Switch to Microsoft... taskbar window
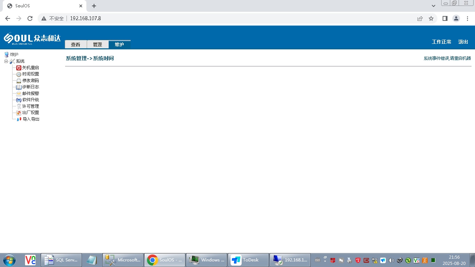Image resolution: width=475 pixels, height=267 pixels. (123, 260)
